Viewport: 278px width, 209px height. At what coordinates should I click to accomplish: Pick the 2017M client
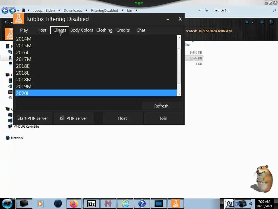click(96, 59)
